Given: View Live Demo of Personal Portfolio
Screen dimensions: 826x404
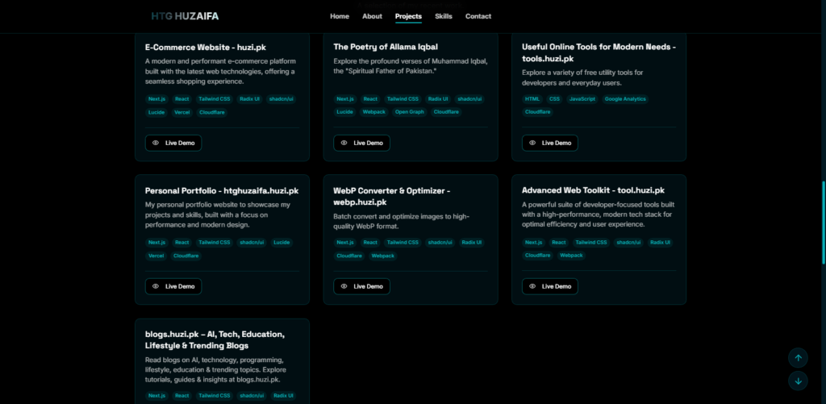Looking at the screenshot, I should pos(173,286).
